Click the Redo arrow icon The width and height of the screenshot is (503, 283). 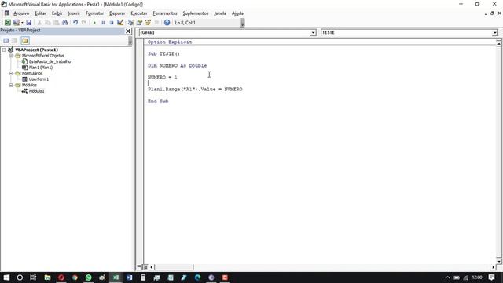tap(84, 23)
